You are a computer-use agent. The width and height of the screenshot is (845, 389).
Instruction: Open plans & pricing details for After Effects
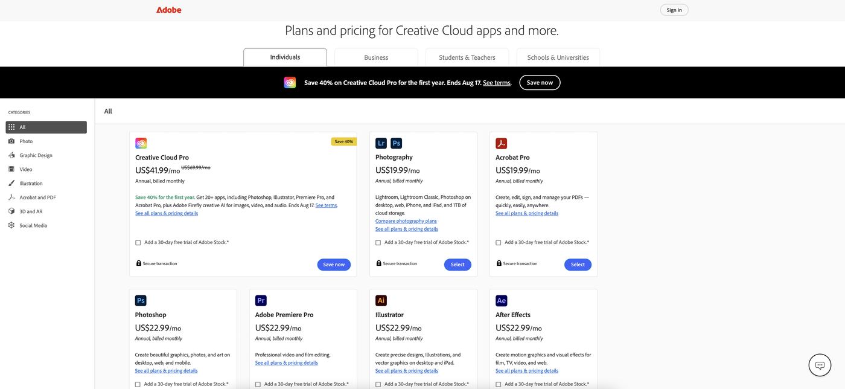point(527,371)
